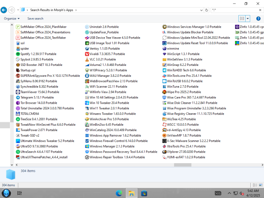Select the 'Startup.cpl' file name

pyautogui.click(x=28, y=70)
